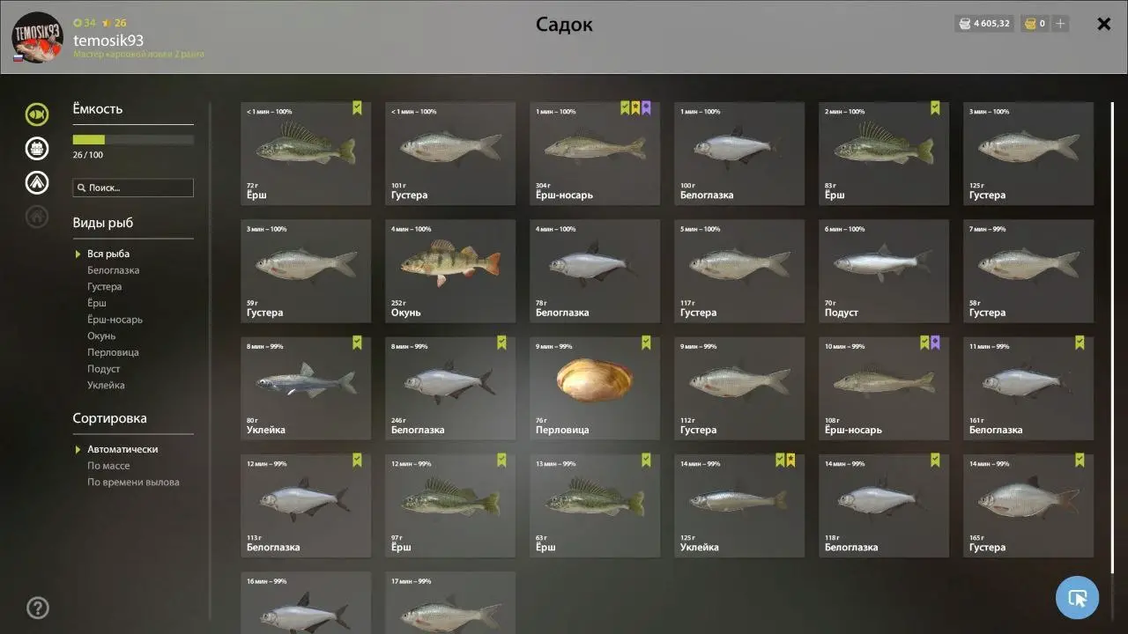Click the blue cursor selection button
Screen dimensions: 1128x634
click(x=1077, y=598)
